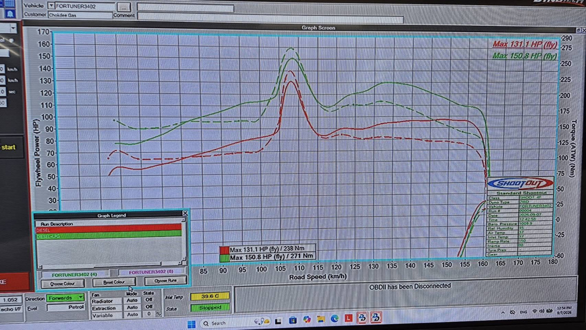586x330 pixels.
Task: Click the Choose Colour button
Action: tap(62, 283)
